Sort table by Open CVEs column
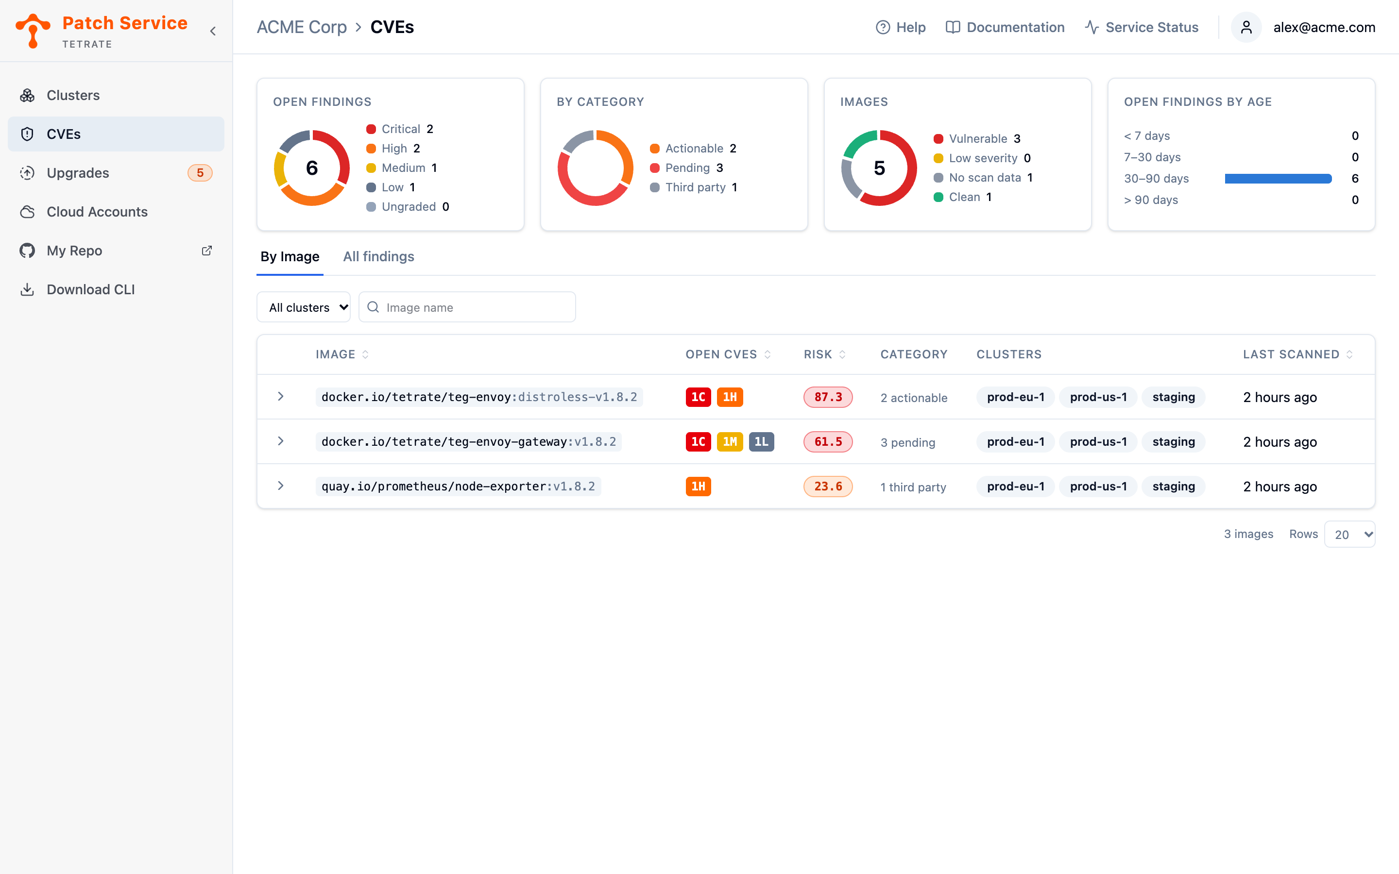Image resolution: width=1399 pixels, height=874 pixels. [728, 354]
